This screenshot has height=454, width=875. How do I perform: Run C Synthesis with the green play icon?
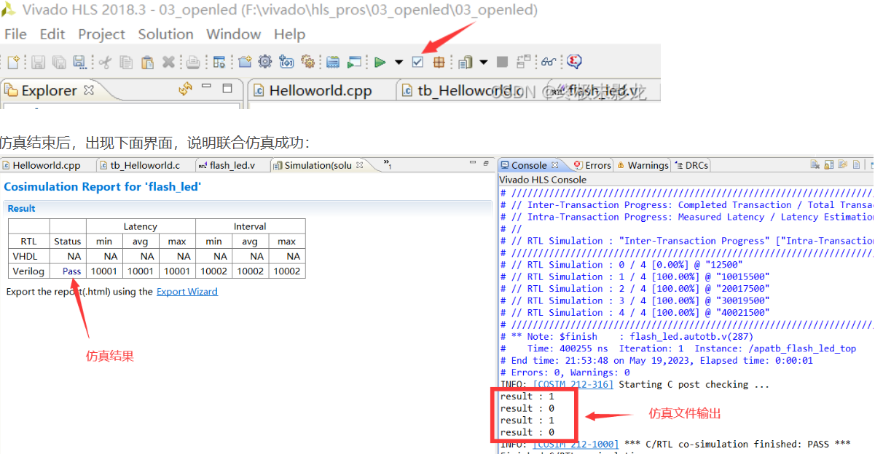(x=380, y=62)
